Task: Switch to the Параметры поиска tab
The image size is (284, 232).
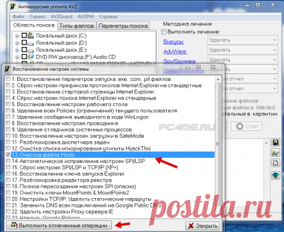Action: (123, 26)
